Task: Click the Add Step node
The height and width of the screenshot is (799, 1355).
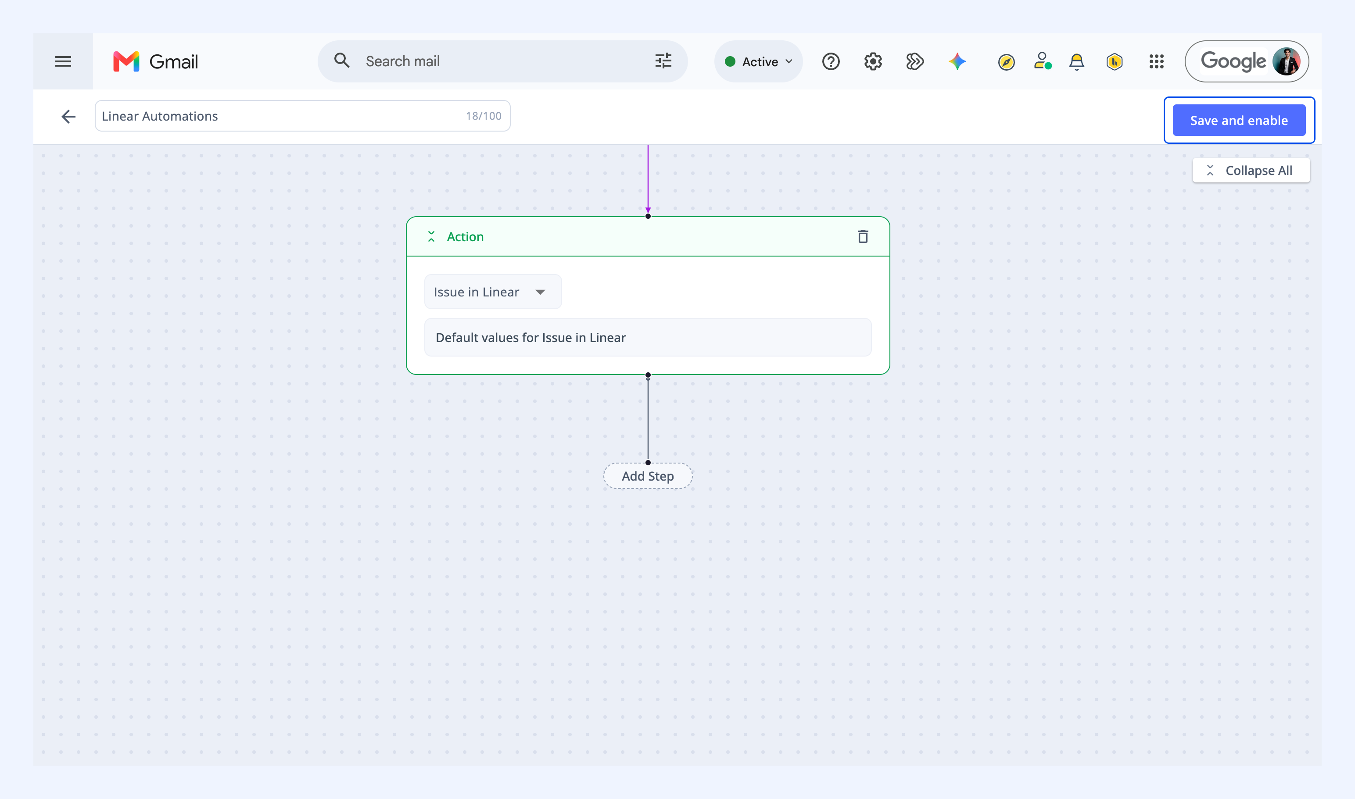Action: 648,476
